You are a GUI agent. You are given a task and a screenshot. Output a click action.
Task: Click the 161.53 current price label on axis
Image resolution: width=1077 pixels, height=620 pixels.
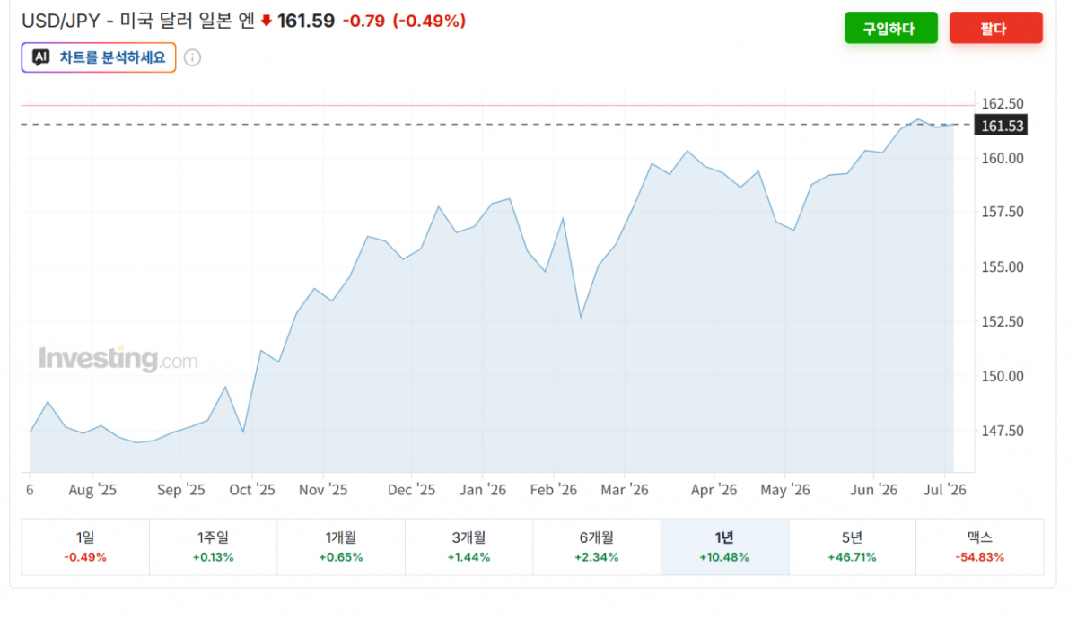coord(1002,126)
